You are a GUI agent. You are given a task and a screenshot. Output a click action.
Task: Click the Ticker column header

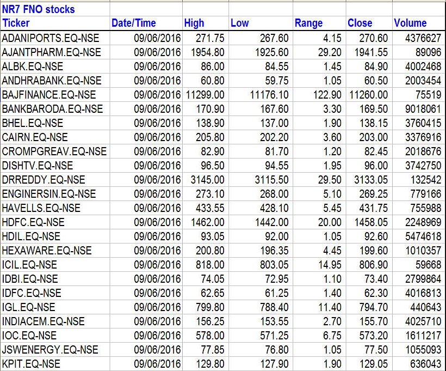16,23
